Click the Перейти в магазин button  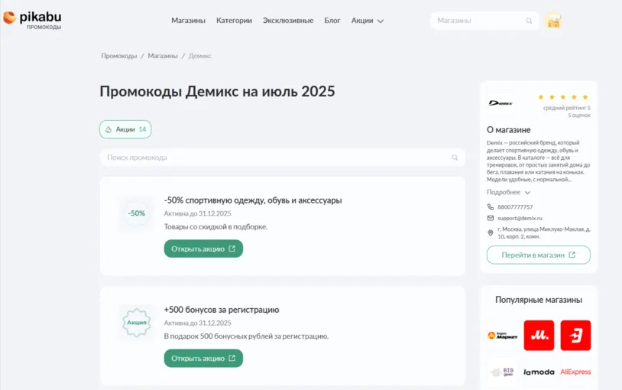point(538,255)
